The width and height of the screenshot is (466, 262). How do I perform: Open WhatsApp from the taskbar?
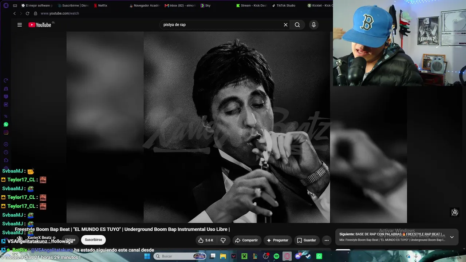click(319, 256)
